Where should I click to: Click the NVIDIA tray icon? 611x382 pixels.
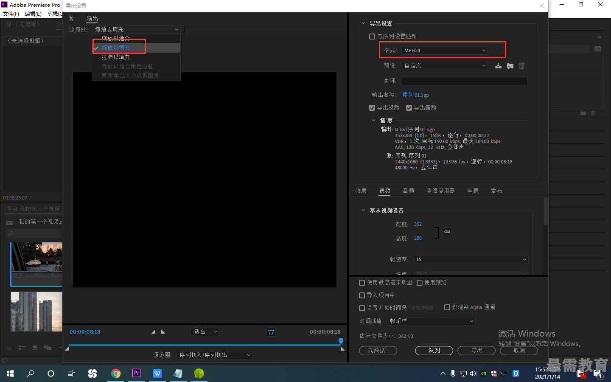click(x=483, y=374)
